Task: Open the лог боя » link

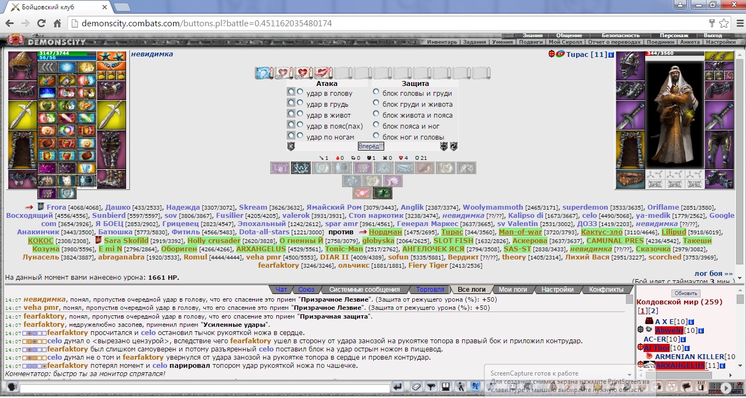Action: (713, 273)
